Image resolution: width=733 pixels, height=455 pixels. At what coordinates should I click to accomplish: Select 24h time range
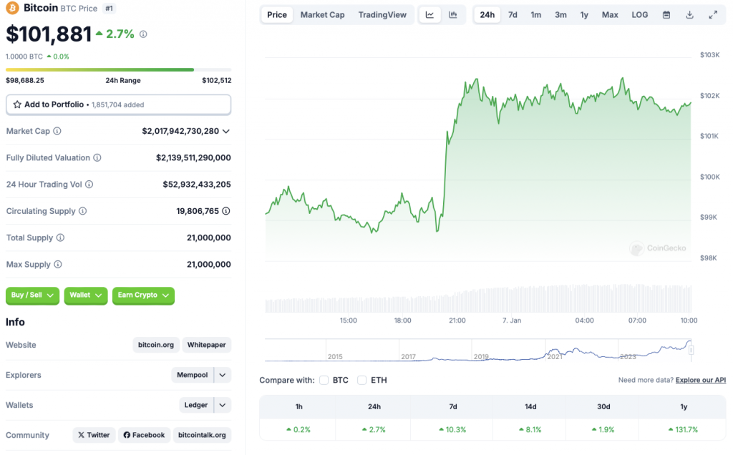click(x=487, y=15)
